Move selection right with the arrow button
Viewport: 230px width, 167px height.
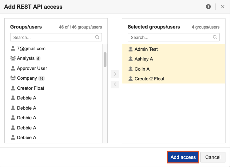[x=115, y=74]
